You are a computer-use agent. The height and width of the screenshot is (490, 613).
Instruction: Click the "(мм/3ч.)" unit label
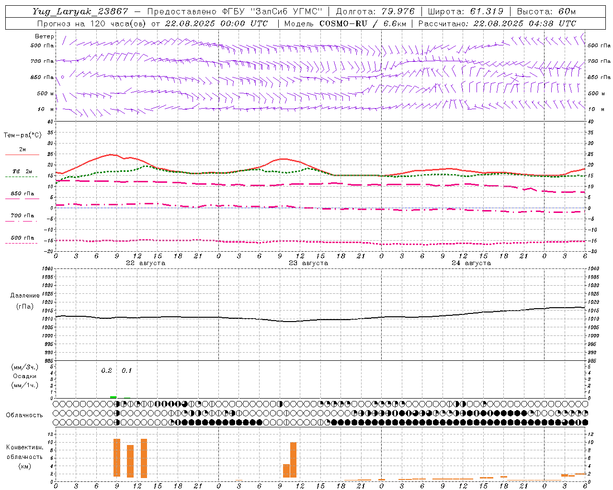point(24,367)
